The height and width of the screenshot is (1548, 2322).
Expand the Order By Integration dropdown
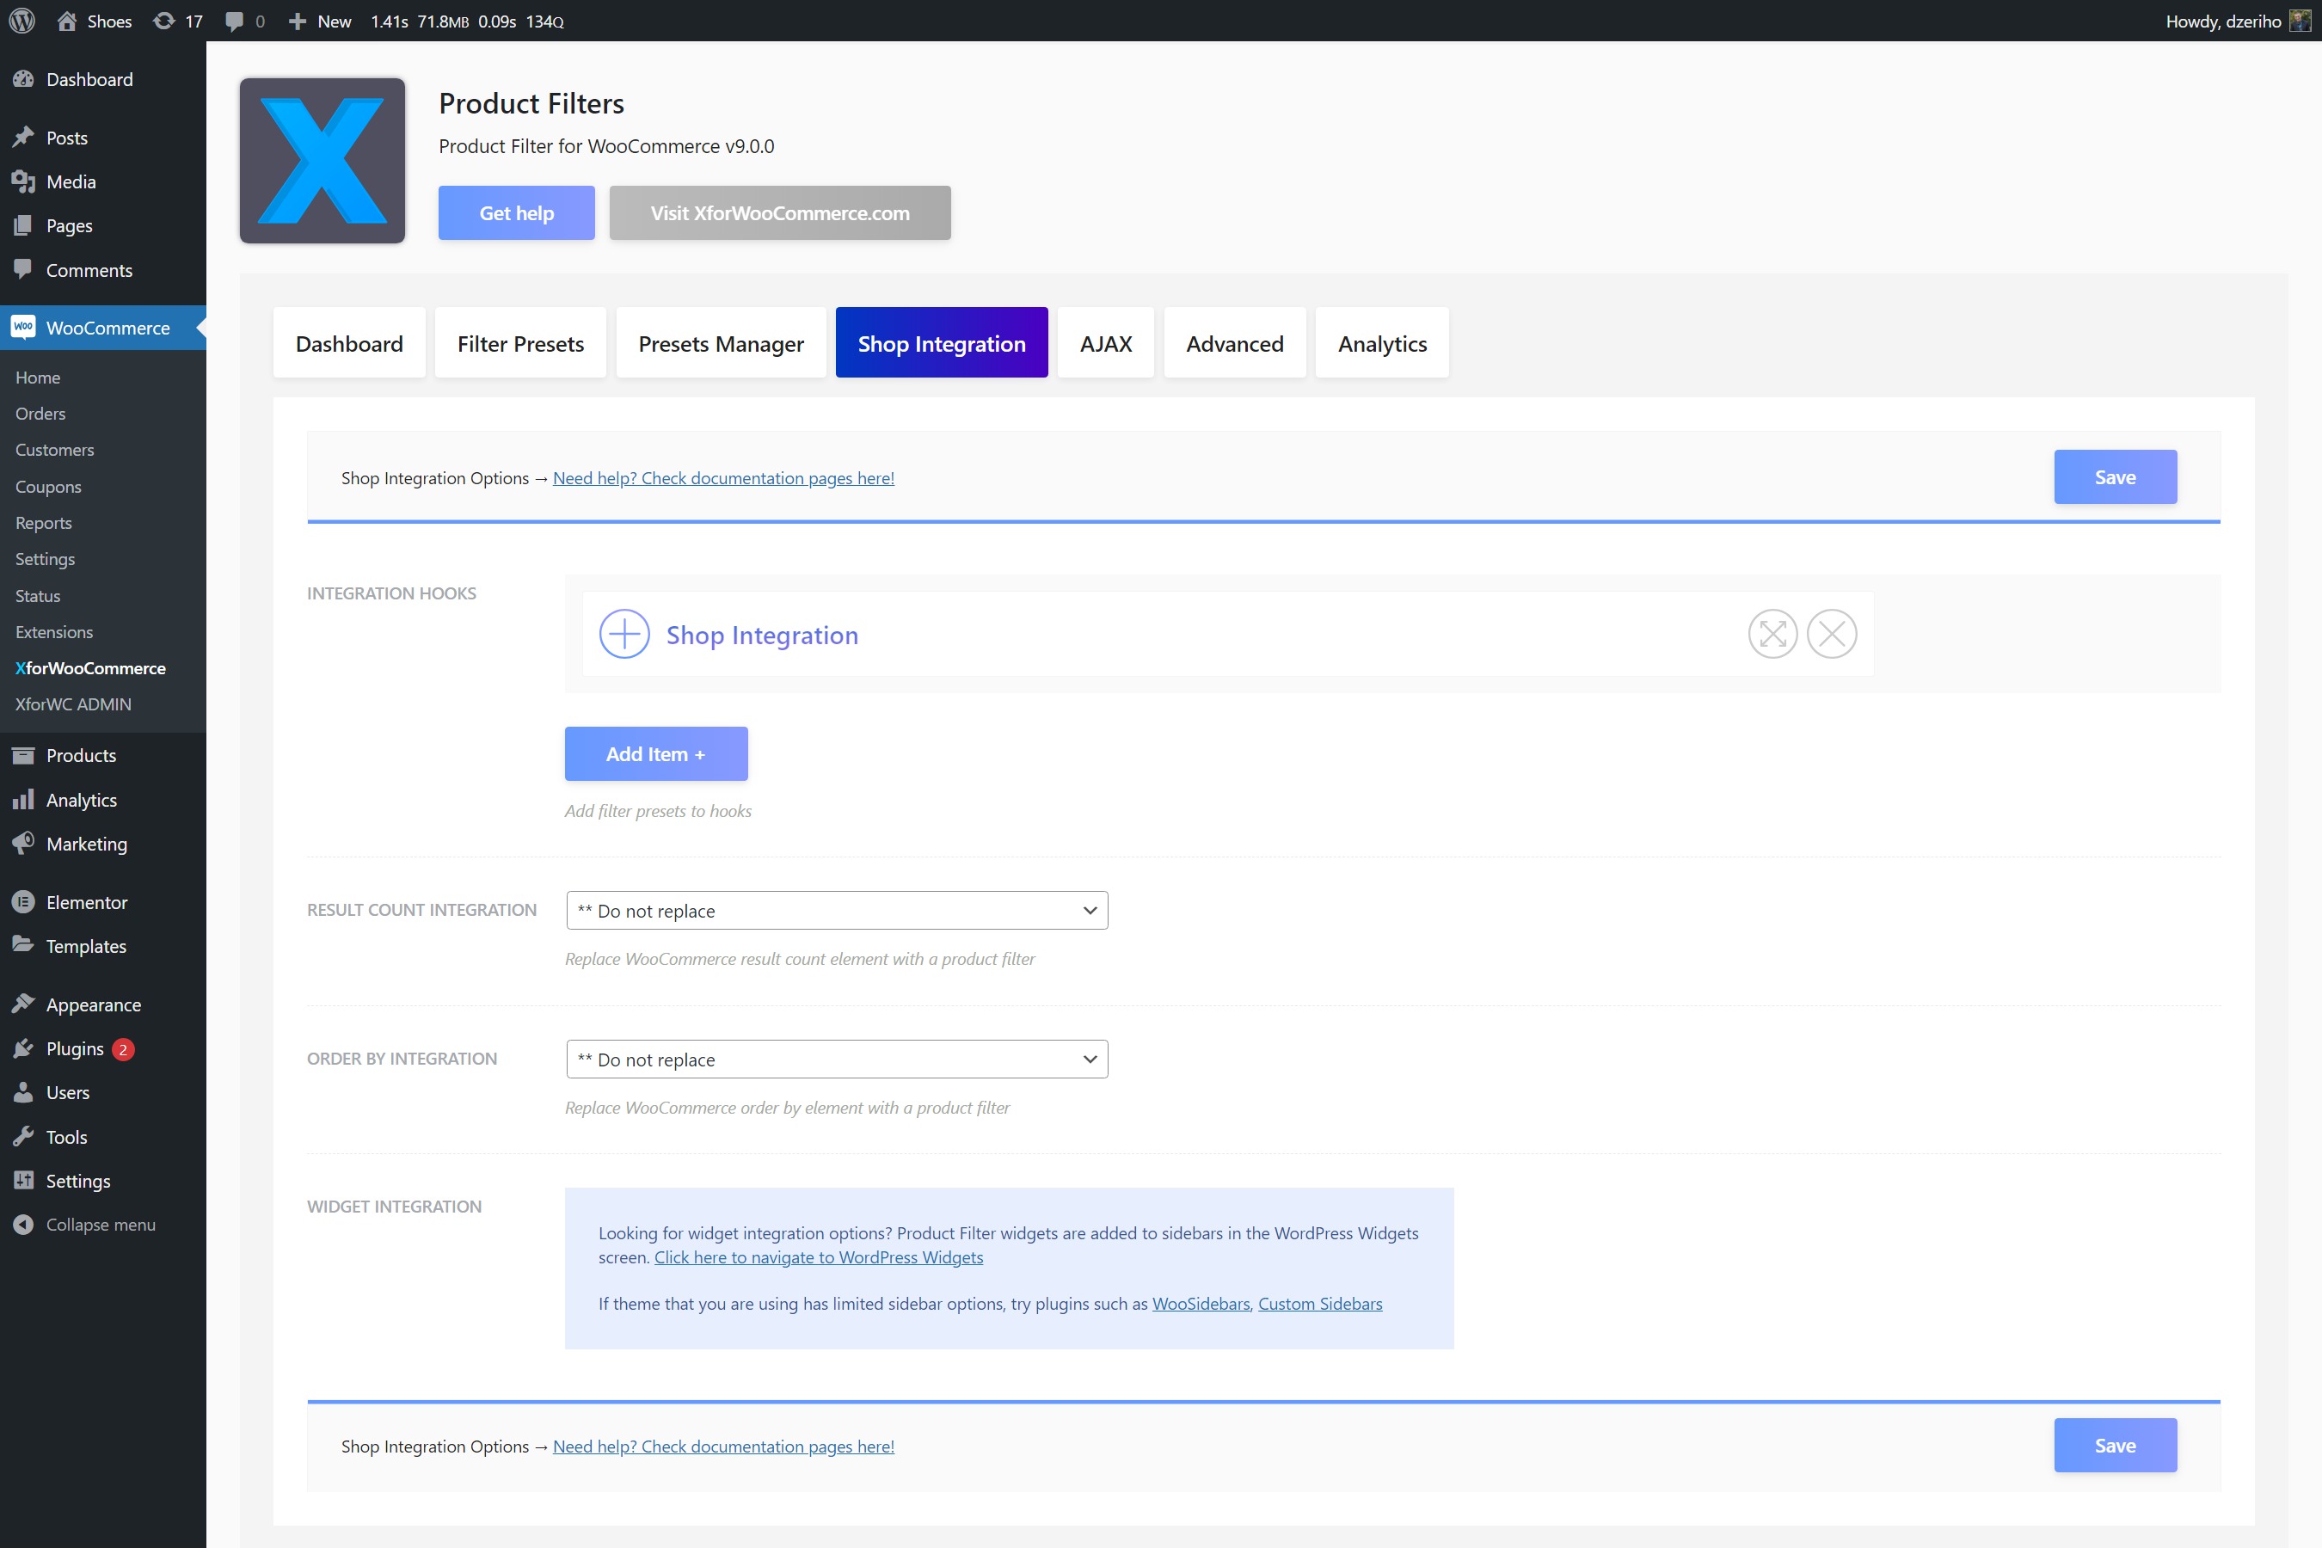[836, 1059]
